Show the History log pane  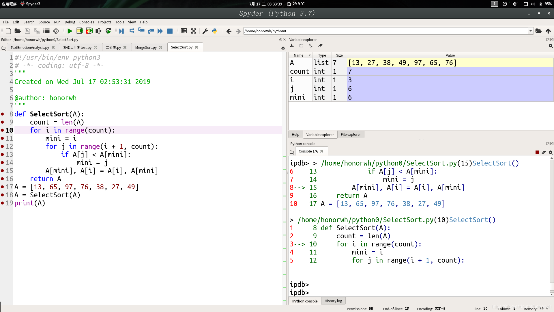pos(333,301)
